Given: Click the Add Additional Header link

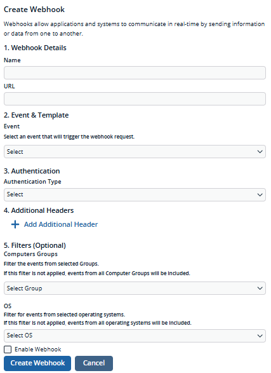Looking at the screenshot, I should click(x=61, y=224).
